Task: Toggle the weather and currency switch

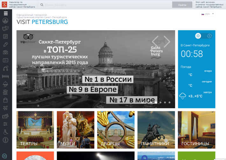Action: coord(204,36)
